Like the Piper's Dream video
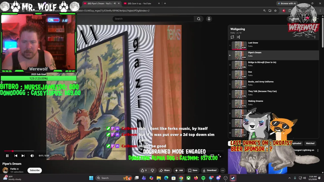Screen dimensions: 324x182 pos(144,170)
